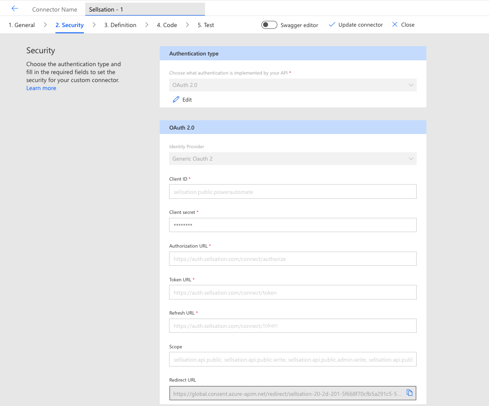This screenshot has height=406, width=489.
Task: Copy the Redirect URL with copy icon
Action: tap(410, 393)
